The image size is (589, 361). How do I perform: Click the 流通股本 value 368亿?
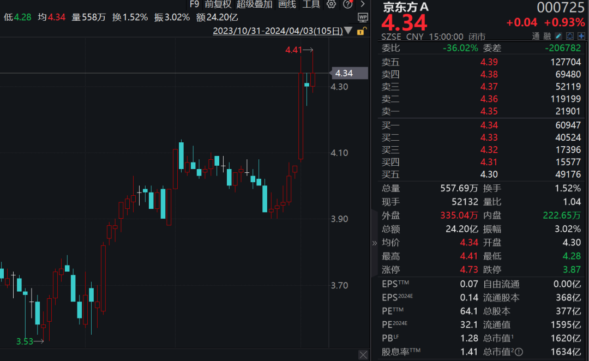(568, 298)
